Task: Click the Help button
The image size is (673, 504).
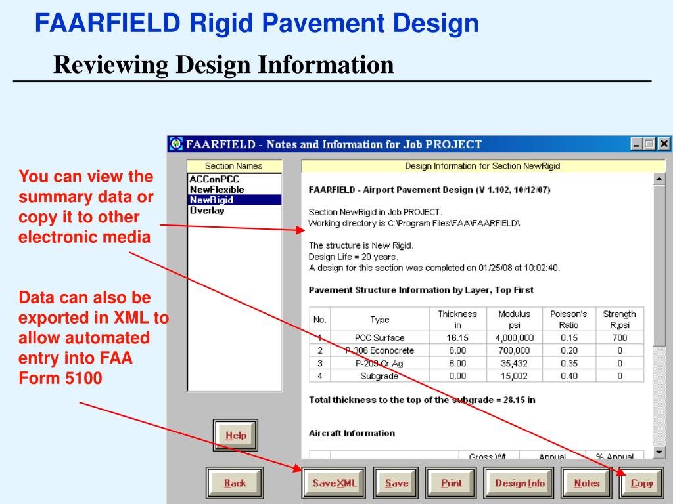Action: tap(236, 436)
